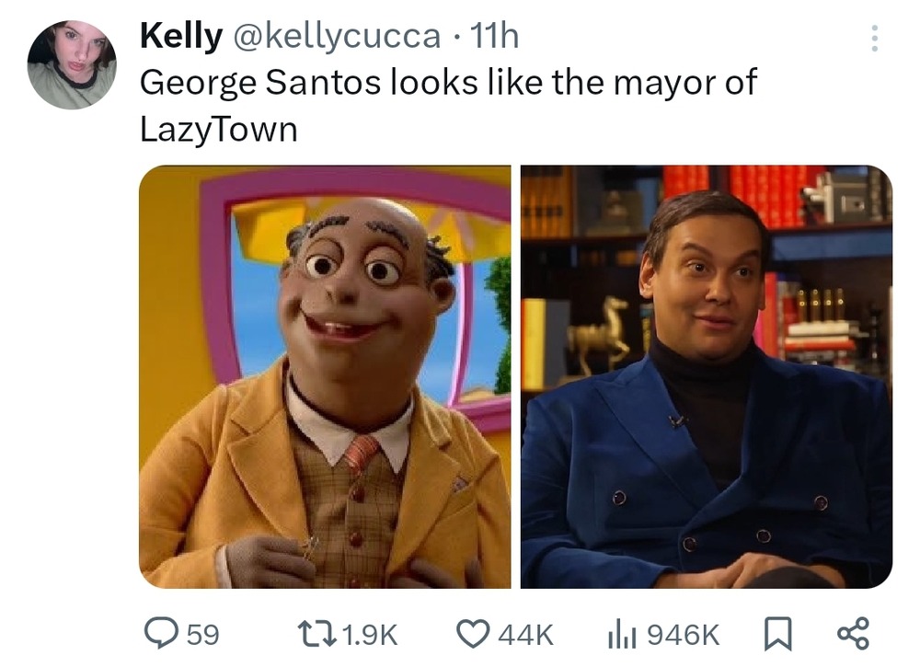This screenshot has width=920, height=667.
Task: Click the views bar chart icon
Action: click(623, 635)
